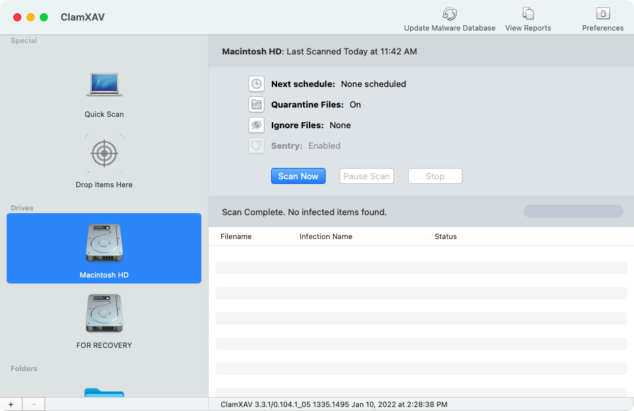Open View Reports from the toolbar

pyautogui.click(x=528, y=14)
